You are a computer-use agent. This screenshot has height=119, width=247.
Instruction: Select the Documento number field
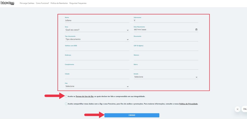pos(166,39)
